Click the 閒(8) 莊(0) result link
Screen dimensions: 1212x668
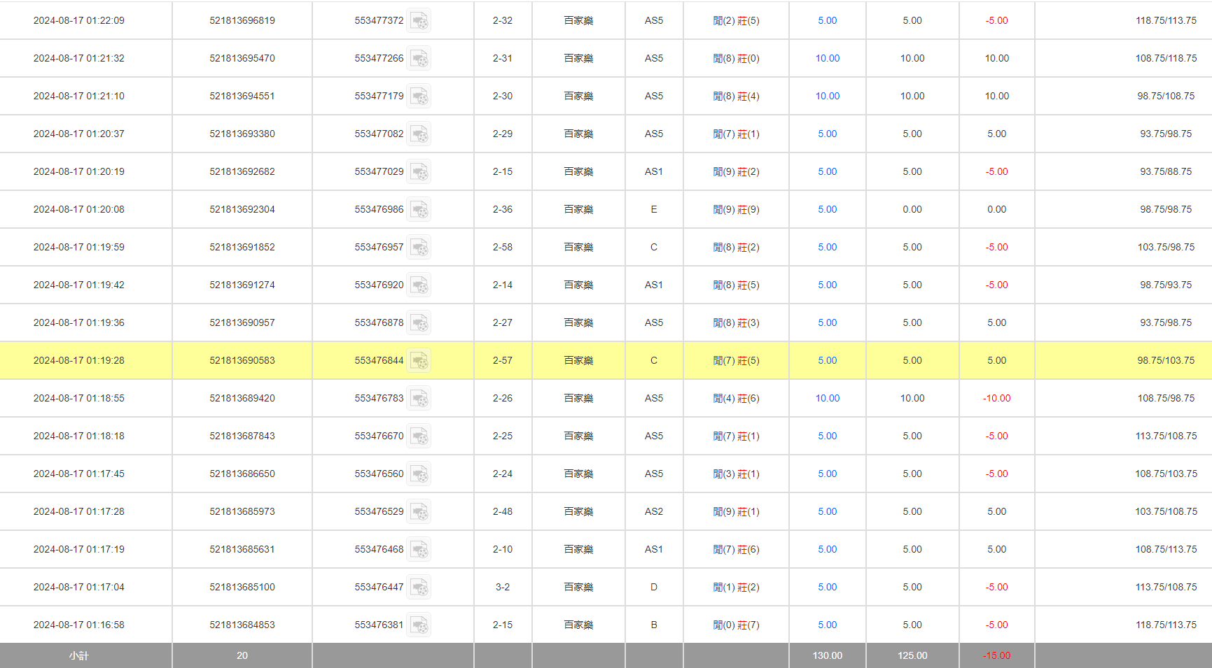click(736, 59)
